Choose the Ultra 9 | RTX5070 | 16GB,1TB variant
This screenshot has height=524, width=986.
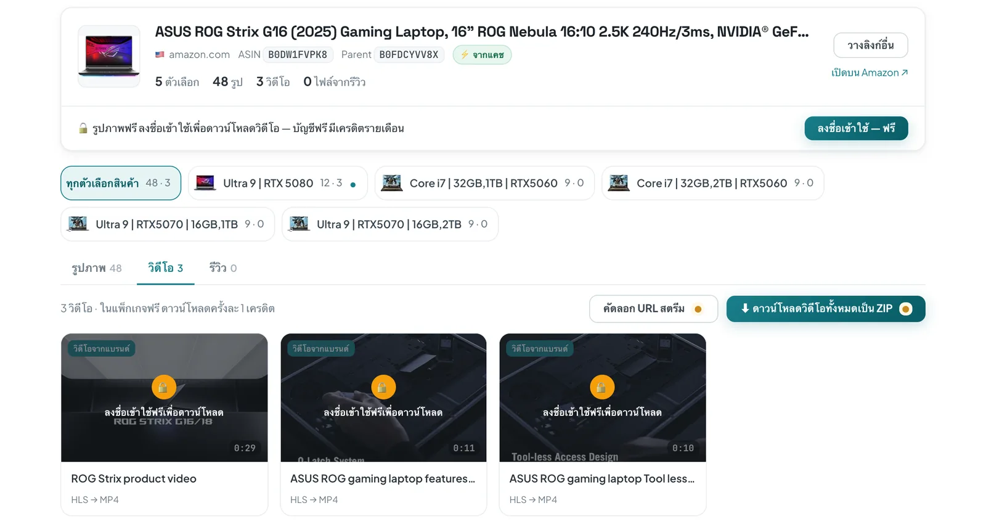point(168,224)
